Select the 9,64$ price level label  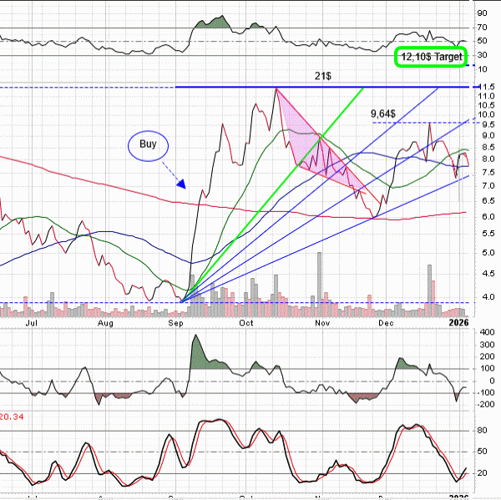coord(383,112)
